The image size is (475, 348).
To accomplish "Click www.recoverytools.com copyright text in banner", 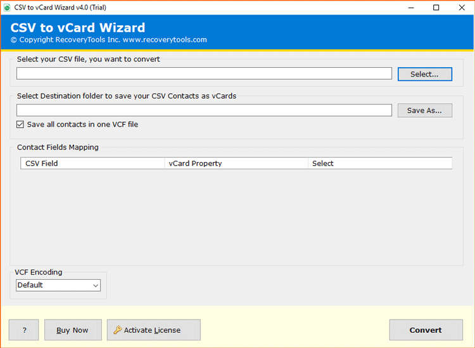I will pyautogui.click(x=165, y=40).
